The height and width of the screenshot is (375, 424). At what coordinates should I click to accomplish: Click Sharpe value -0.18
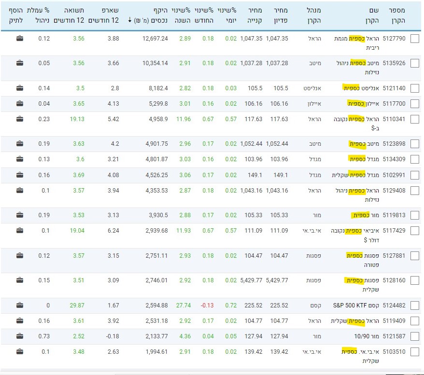[x=112, y=336]
